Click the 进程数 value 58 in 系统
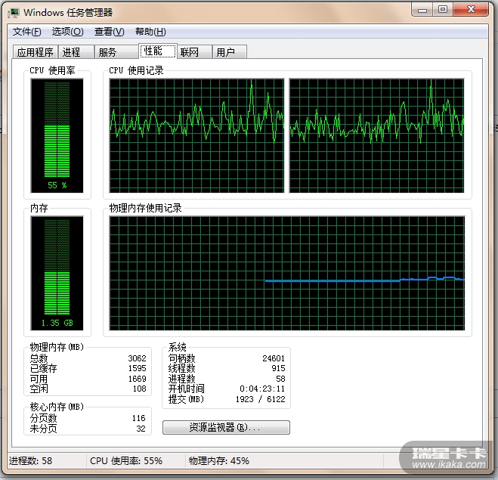 click(280, 379)
